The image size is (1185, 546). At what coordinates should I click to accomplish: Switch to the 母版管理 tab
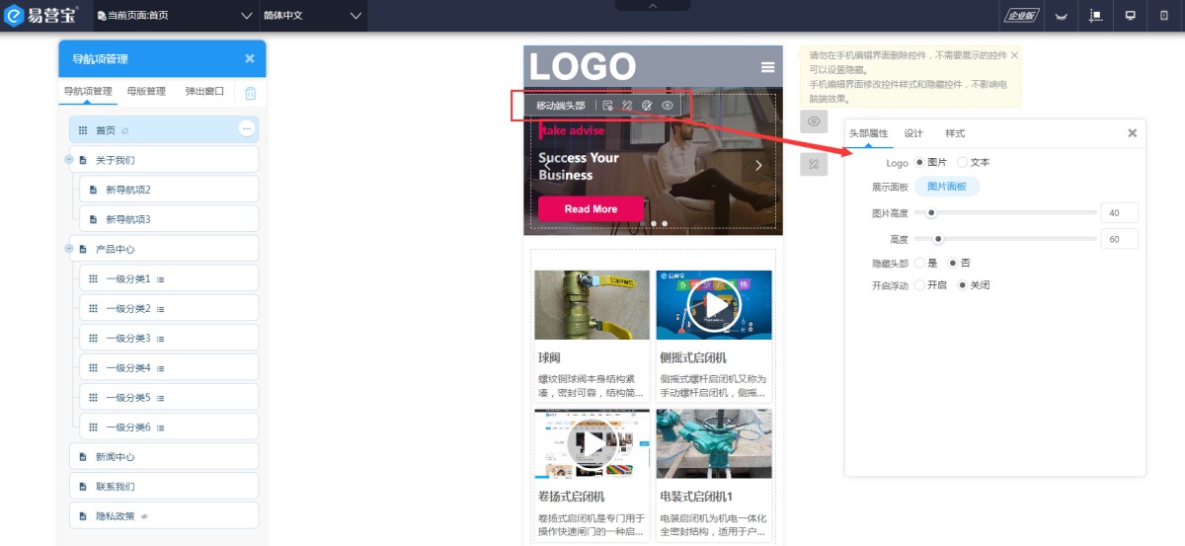(146, 92)
